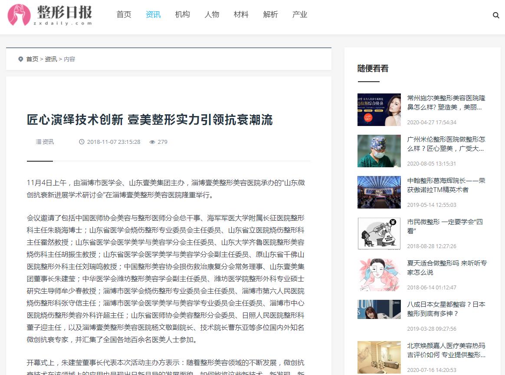Screen dimensions: 505x375
Task: Open article 广州米伦整形医院做整形怎么样
Action: [x=446, y=144]
